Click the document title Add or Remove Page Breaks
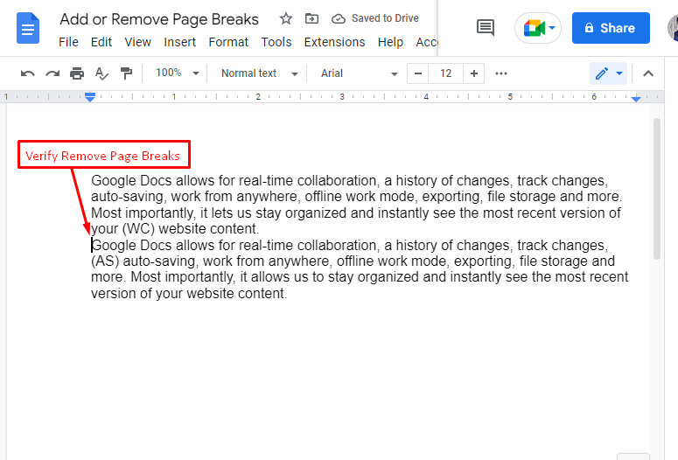Image resolution: width=678 pixels, height=460 pixels. click(159, 19)
